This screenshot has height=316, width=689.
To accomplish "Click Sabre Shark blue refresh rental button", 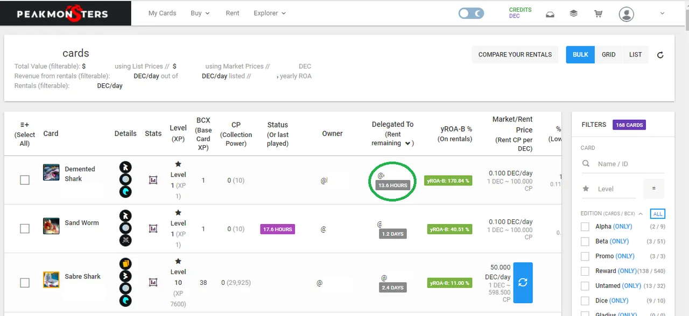I will click(x=523, y=283).
